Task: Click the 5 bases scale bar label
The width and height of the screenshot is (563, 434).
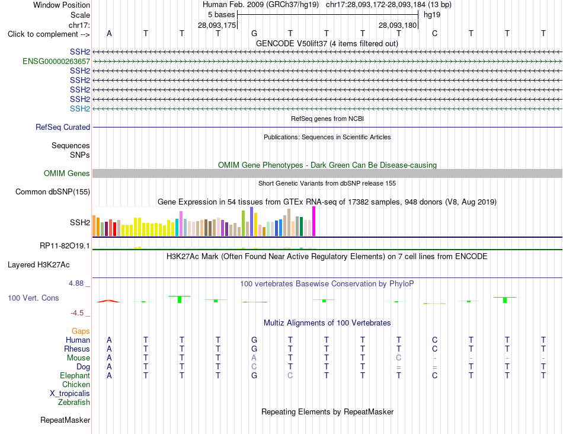Action: tap(221, 15)
